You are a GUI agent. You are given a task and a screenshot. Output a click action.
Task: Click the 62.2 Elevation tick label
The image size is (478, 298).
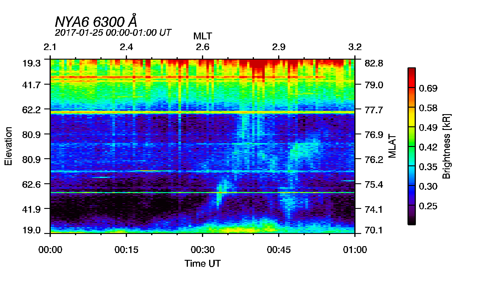(x=31, y=110)
